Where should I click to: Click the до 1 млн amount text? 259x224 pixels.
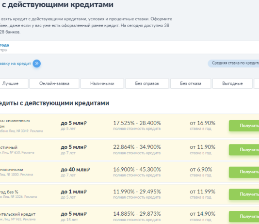(74, 192)
